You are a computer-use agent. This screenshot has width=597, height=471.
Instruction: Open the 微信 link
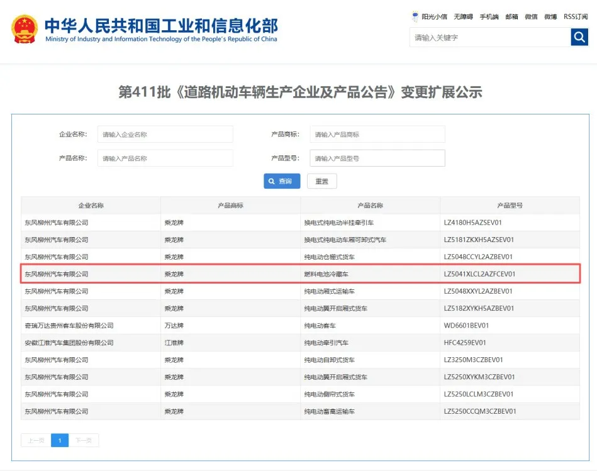pos(531,17)
